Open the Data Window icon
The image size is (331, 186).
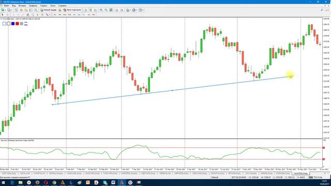pos(21,10)
